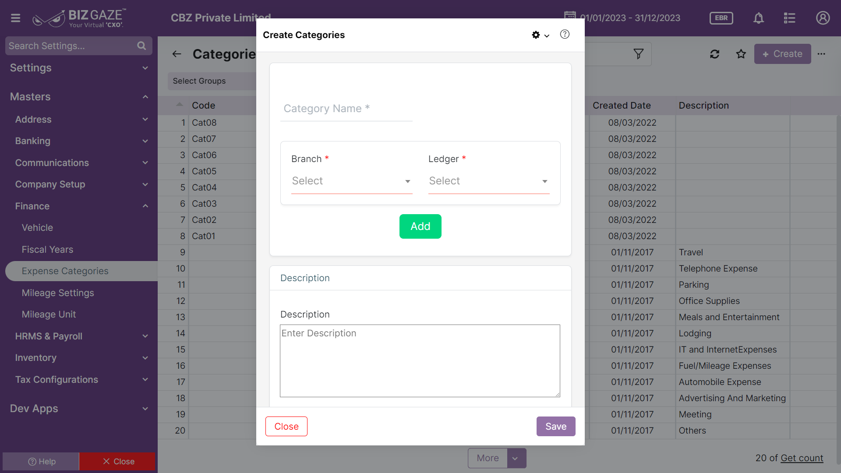Click the Office Supplies description cell
841x473 pixels.
pos(732,301)
